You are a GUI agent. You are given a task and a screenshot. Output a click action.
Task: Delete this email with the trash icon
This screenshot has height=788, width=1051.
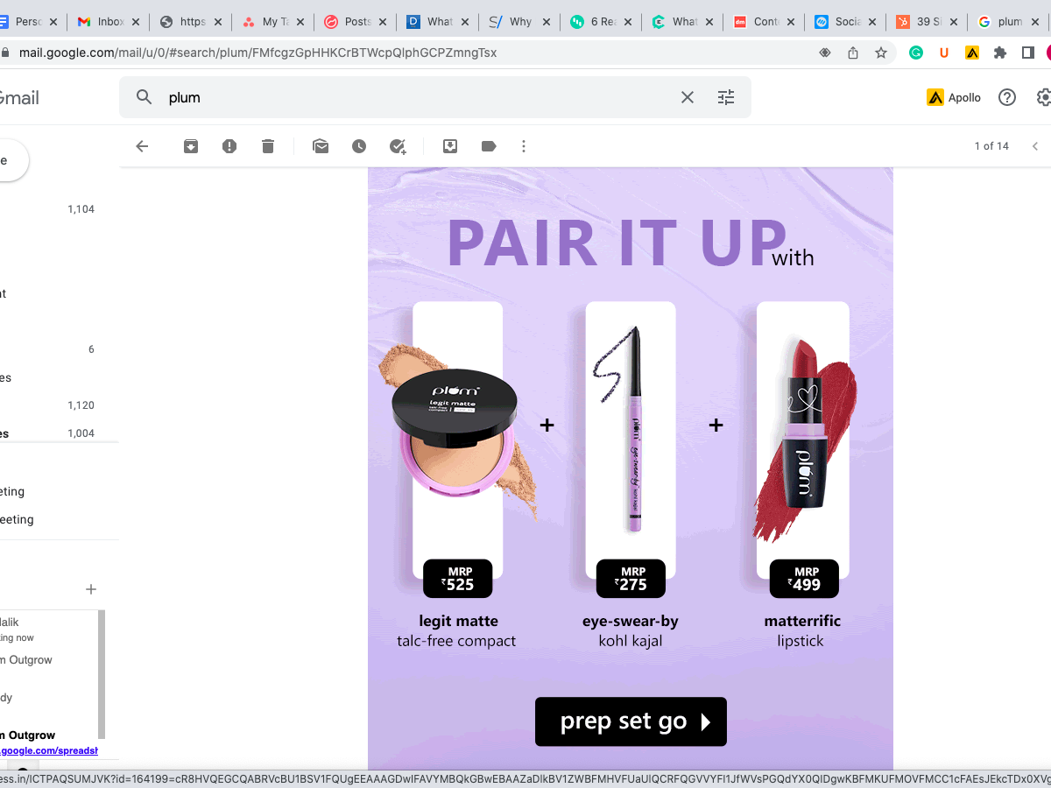coord(268,146)
